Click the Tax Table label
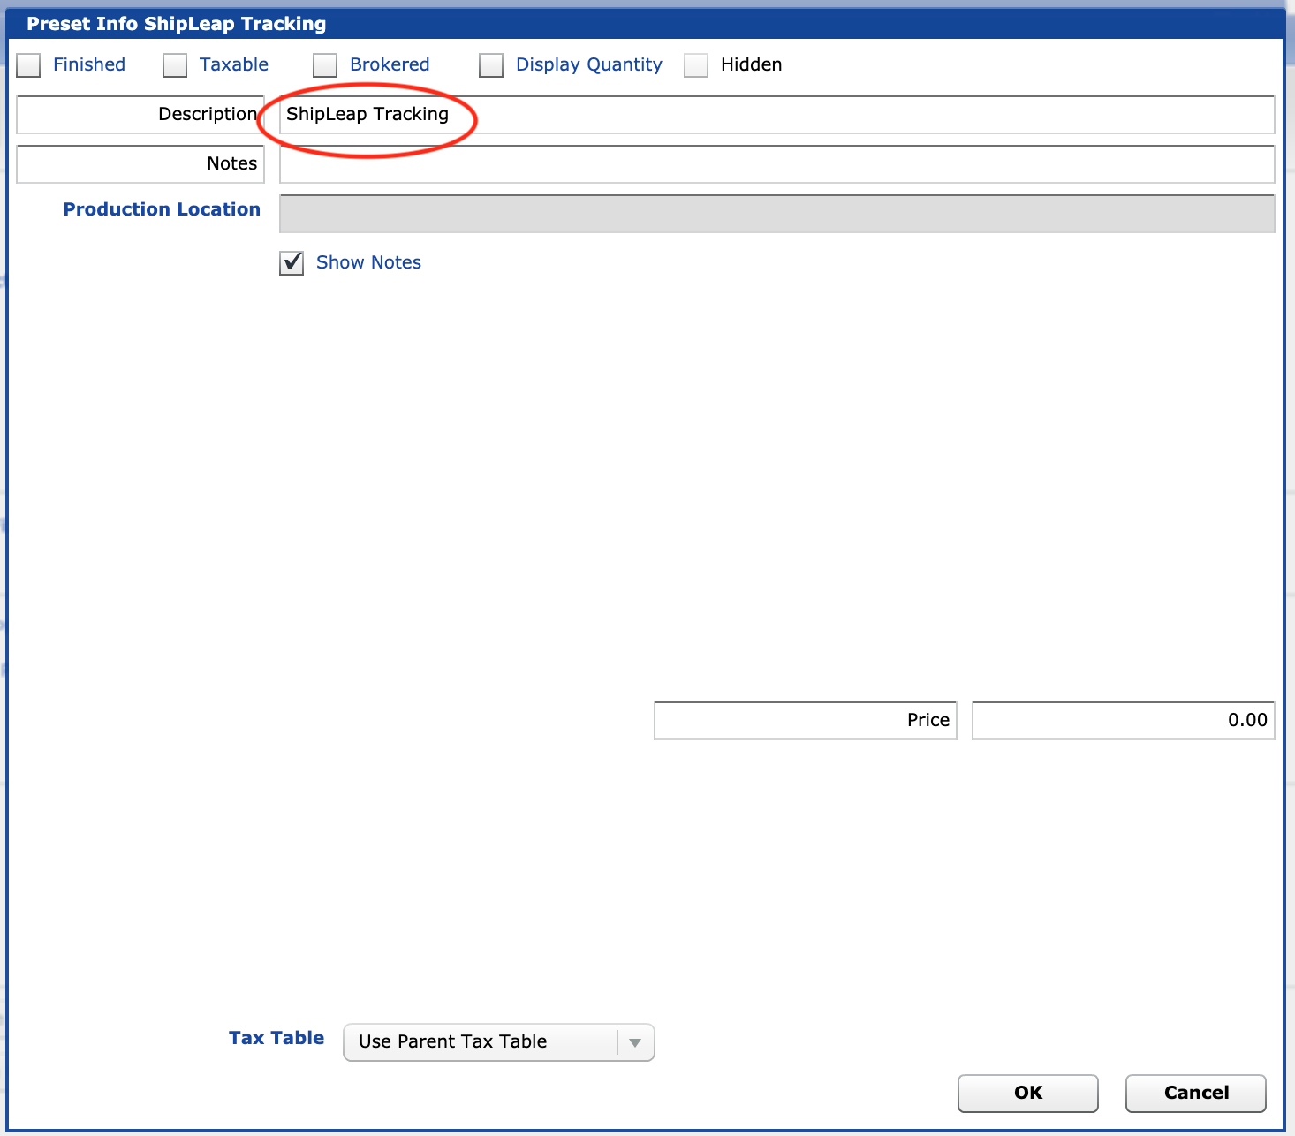Image resolution: width=1295 pixels, height=1136 pixels. [x=276, y=1038]
